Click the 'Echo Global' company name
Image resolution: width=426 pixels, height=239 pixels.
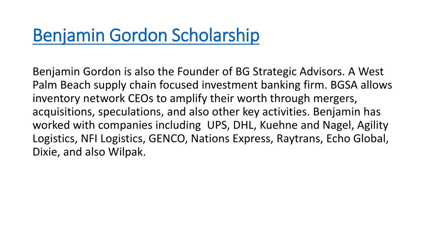[356, 139]
